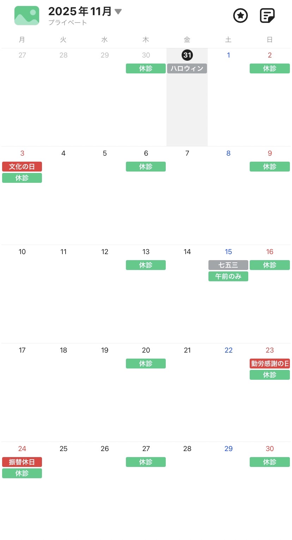Screen dimensions: 292x540
Task: Select date 12 in the calendar
Action: 105,252
